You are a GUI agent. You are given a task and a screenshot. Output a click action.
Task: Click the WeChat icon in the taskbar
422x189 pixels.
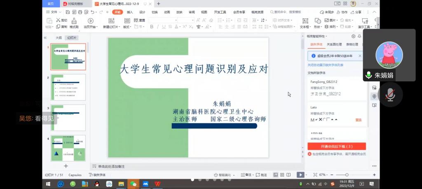pos(133,184)
